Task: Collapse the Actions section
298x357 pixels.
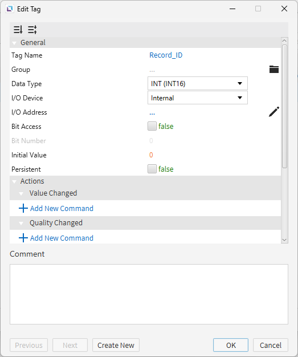Action: [x=14, y=182]
